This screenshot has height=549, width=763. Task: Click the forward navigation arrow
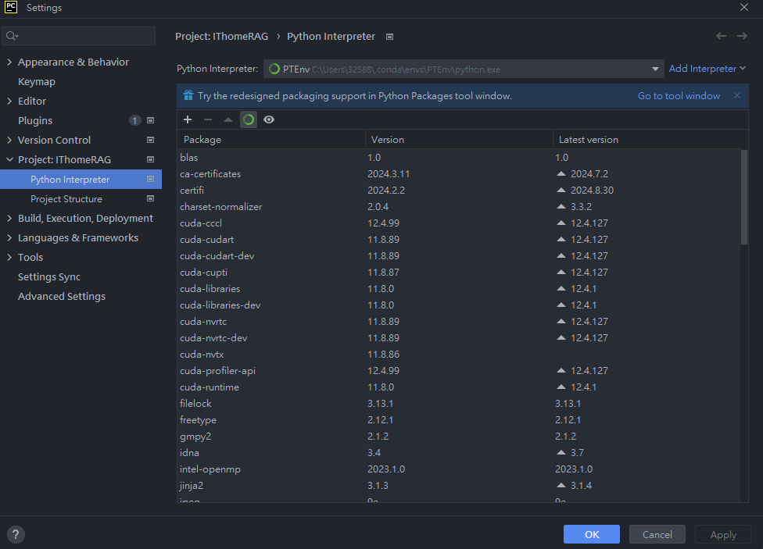742,36
